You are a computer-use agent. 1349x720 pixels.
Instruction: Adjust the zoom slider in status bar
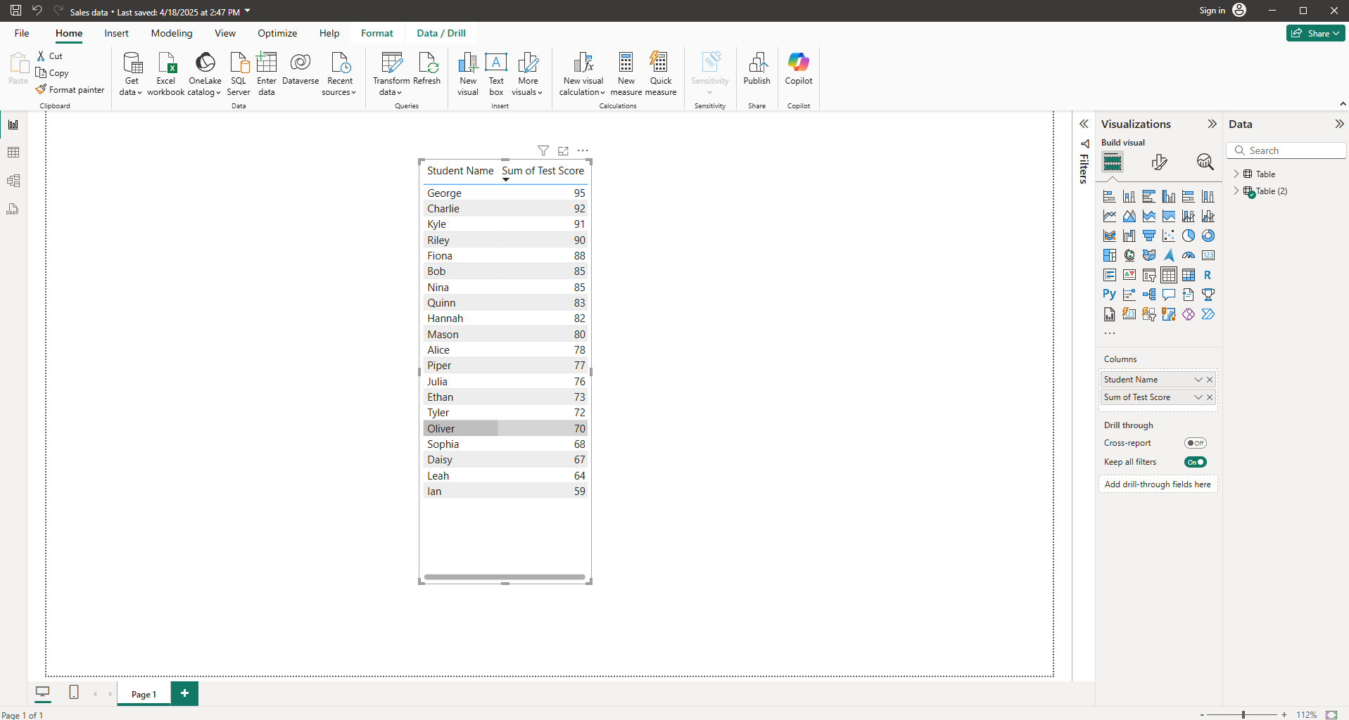(1243, 714)
